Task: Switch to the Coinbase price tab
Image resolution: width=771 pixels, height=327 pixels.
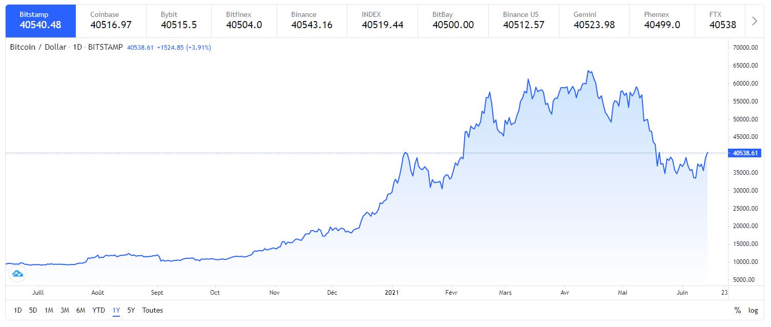Action: coord(111,21)
